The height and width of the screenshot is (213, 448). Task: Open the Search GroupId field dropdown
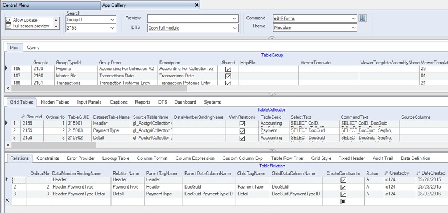(x=112, y=20)
